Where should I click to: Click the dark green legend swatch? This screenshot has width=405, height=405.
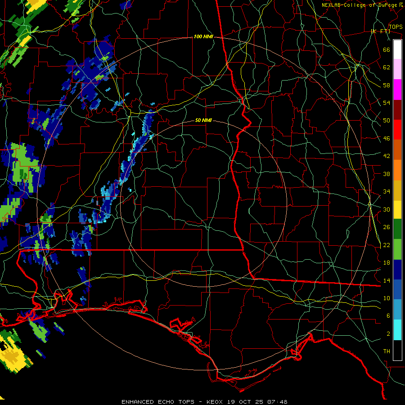(397, 229)
